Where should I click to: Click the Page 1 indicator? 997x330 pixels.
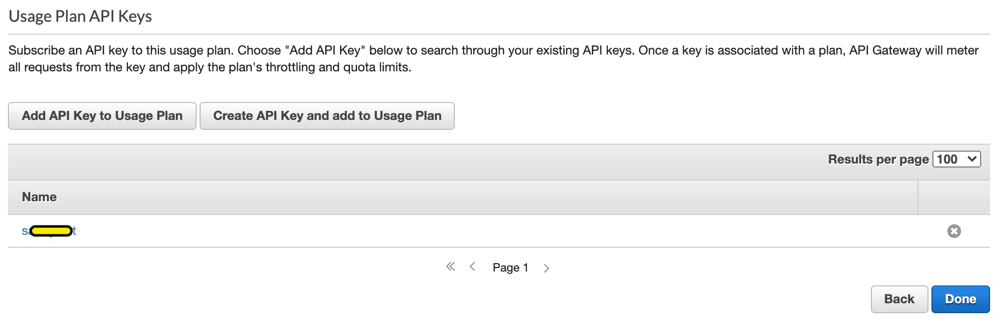(510, 268)
